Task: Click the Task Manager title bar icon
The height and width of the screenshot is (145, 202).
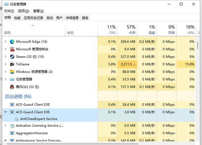Action: 6,4
